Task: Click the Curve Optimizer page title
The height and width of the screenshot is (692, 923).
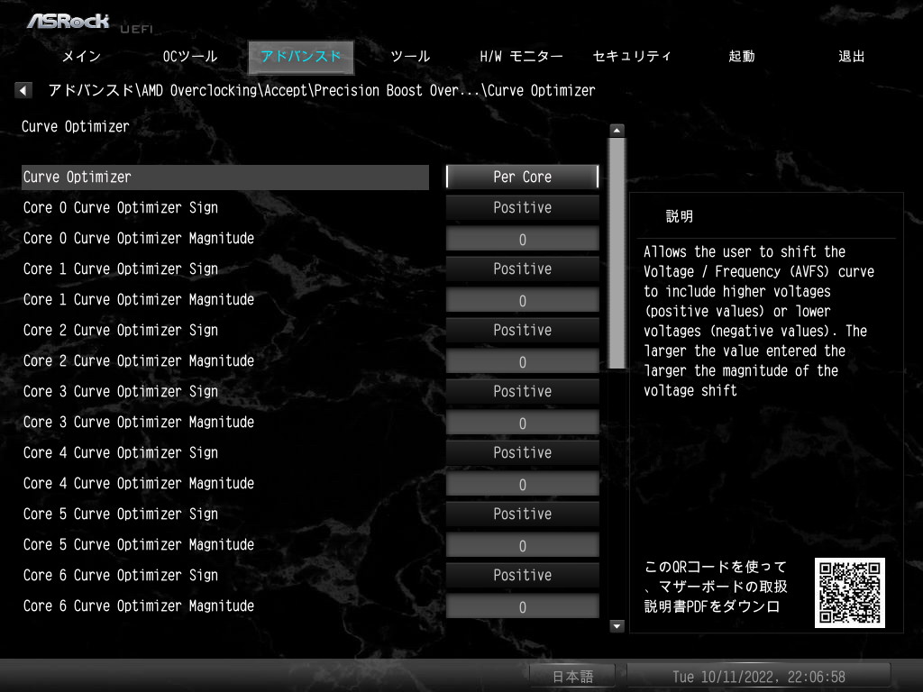Action: (x=76, y=126)
